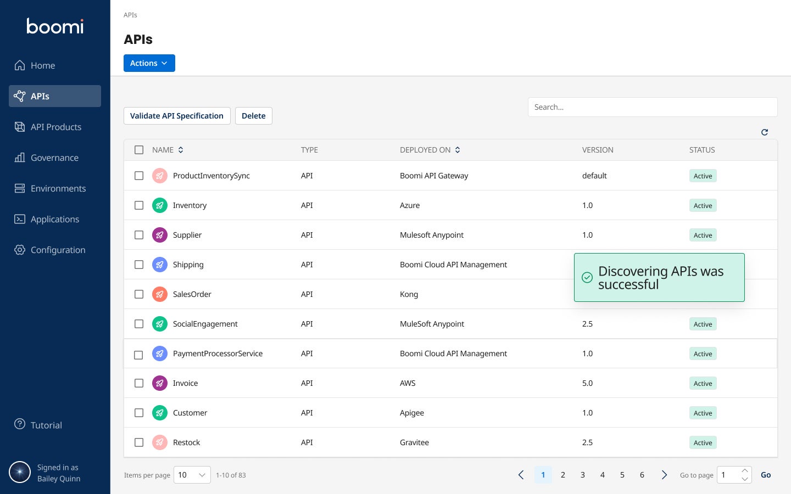The height and width of the screenshot is (494, 791).
Task: Check the Shipping row checkbox
Action: click(139, 265)
